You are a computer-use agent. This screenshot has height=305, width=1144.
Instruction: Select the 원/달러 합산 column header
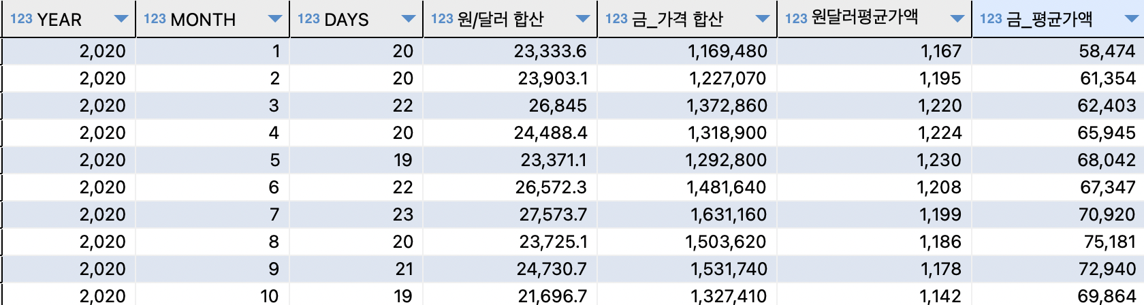click(x=510, y=19)
